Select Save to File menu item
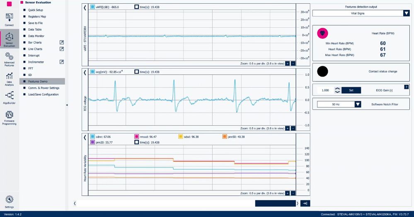The height and width of the screenshot is (217, 414). click(x=35, y=23)
